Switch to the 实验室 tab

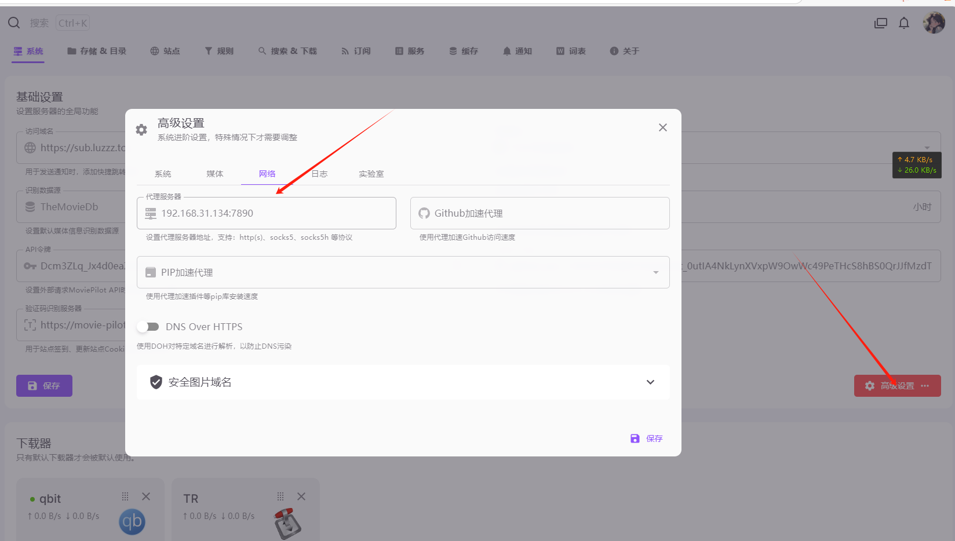click(371, 174)
